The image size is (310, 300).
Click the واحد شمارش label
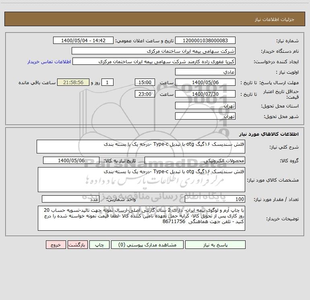point(121,199)
